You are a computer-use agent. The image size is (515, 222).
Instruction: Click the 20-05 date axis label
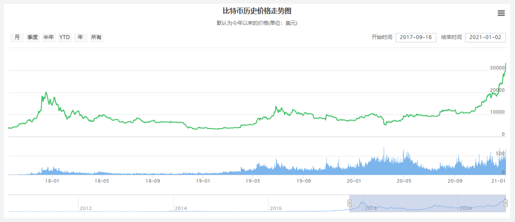404,181
